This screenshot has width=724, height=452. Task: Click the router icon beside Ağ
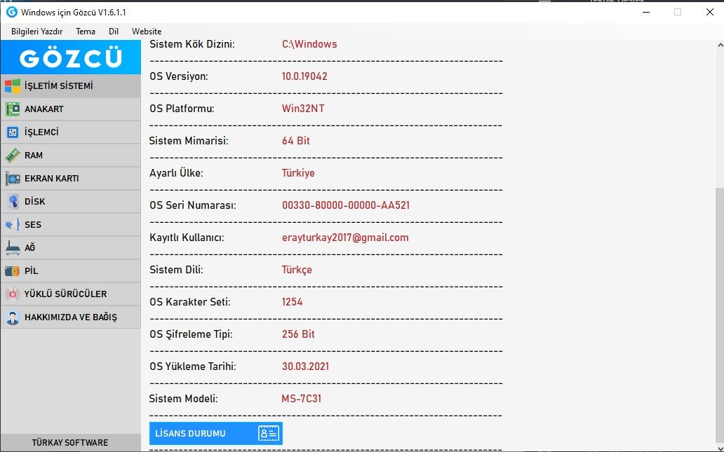(13, 247)
